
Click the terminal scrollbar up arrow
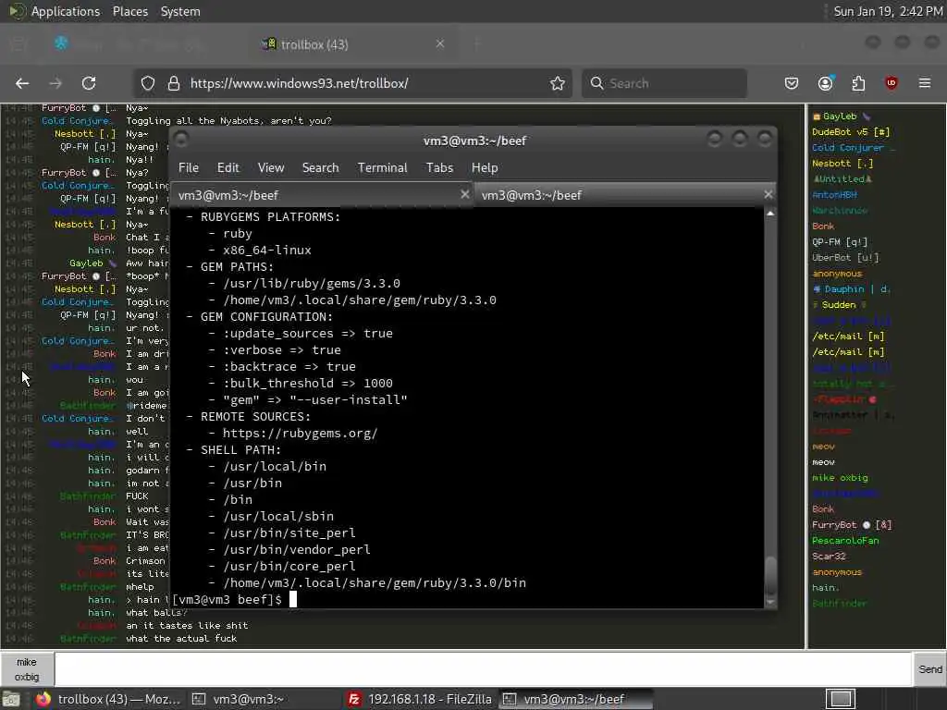pyautogui.click(x=770, y=214)
